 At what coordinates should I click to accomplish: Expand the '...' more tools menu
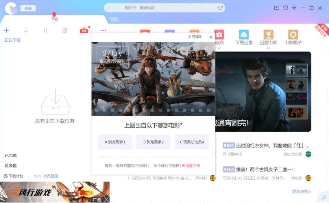pyautogui.click(x=103, y=30)
